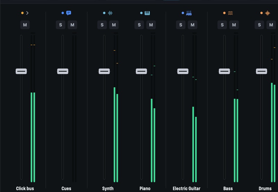This screenshot has width=278, height=192.
Task: Mute the Click bus channel
Action: pyautogui.click(x=25, y=25)
